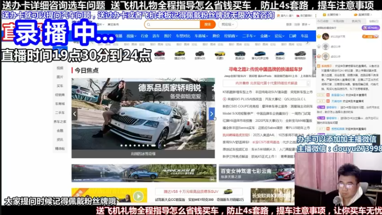The height and width of the screenshot is (215, 382).
Task: Open 买车 in the left sidebar
Action: pos(60,86)
